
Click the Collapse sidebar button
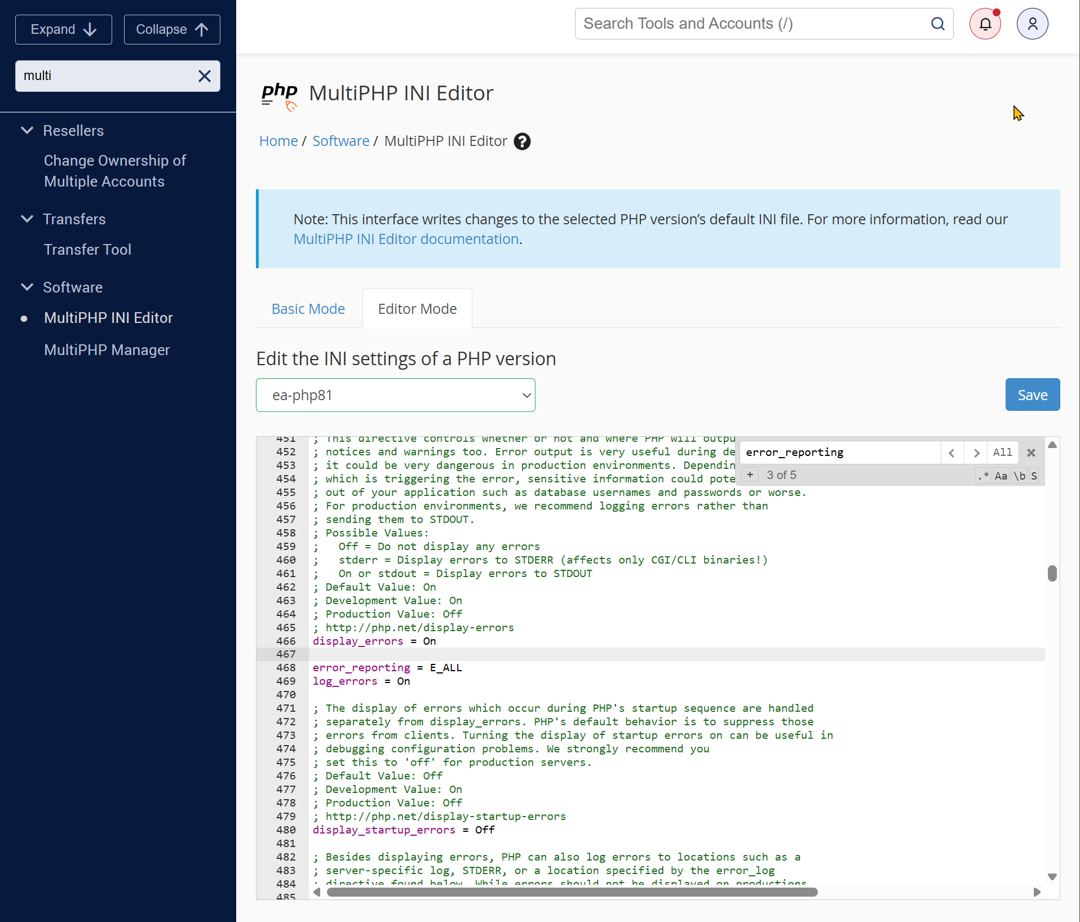[172, 29]
